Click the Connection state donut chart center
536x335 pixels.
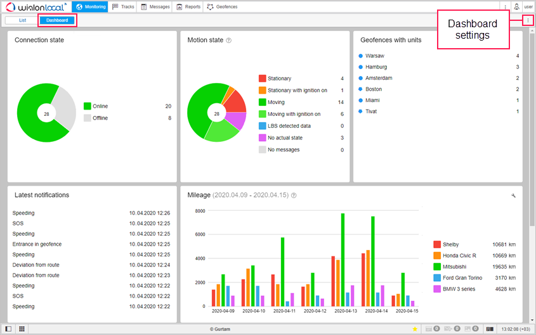46,114
